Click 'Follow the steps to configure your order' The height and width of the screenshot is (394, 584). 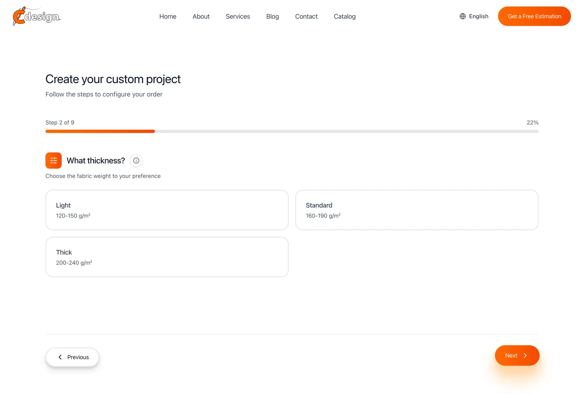[104, 94]
